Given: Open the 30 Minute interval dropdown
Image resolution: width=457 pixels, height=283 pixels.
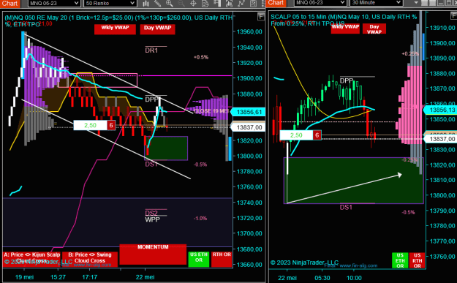Looking at the screenshot, I should click(x=376, y=3).
